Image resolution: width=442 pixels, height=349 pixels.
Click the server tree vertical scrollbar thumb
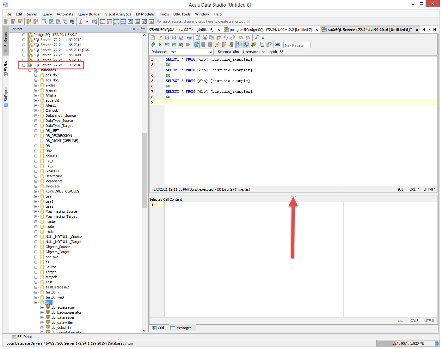pyautogui.click(x=144, y=170)
